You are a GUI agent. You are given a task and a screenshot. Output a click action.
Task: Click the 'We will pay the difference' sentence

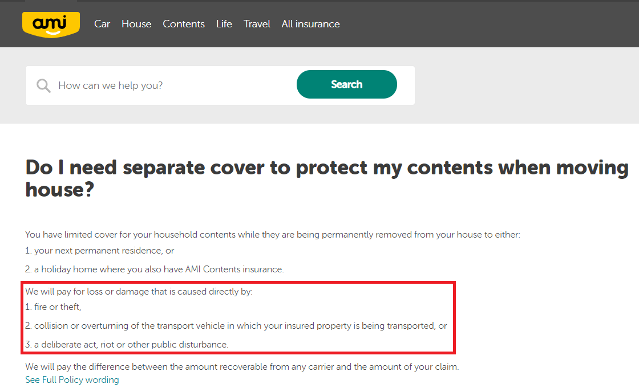(x=241, y=366)
